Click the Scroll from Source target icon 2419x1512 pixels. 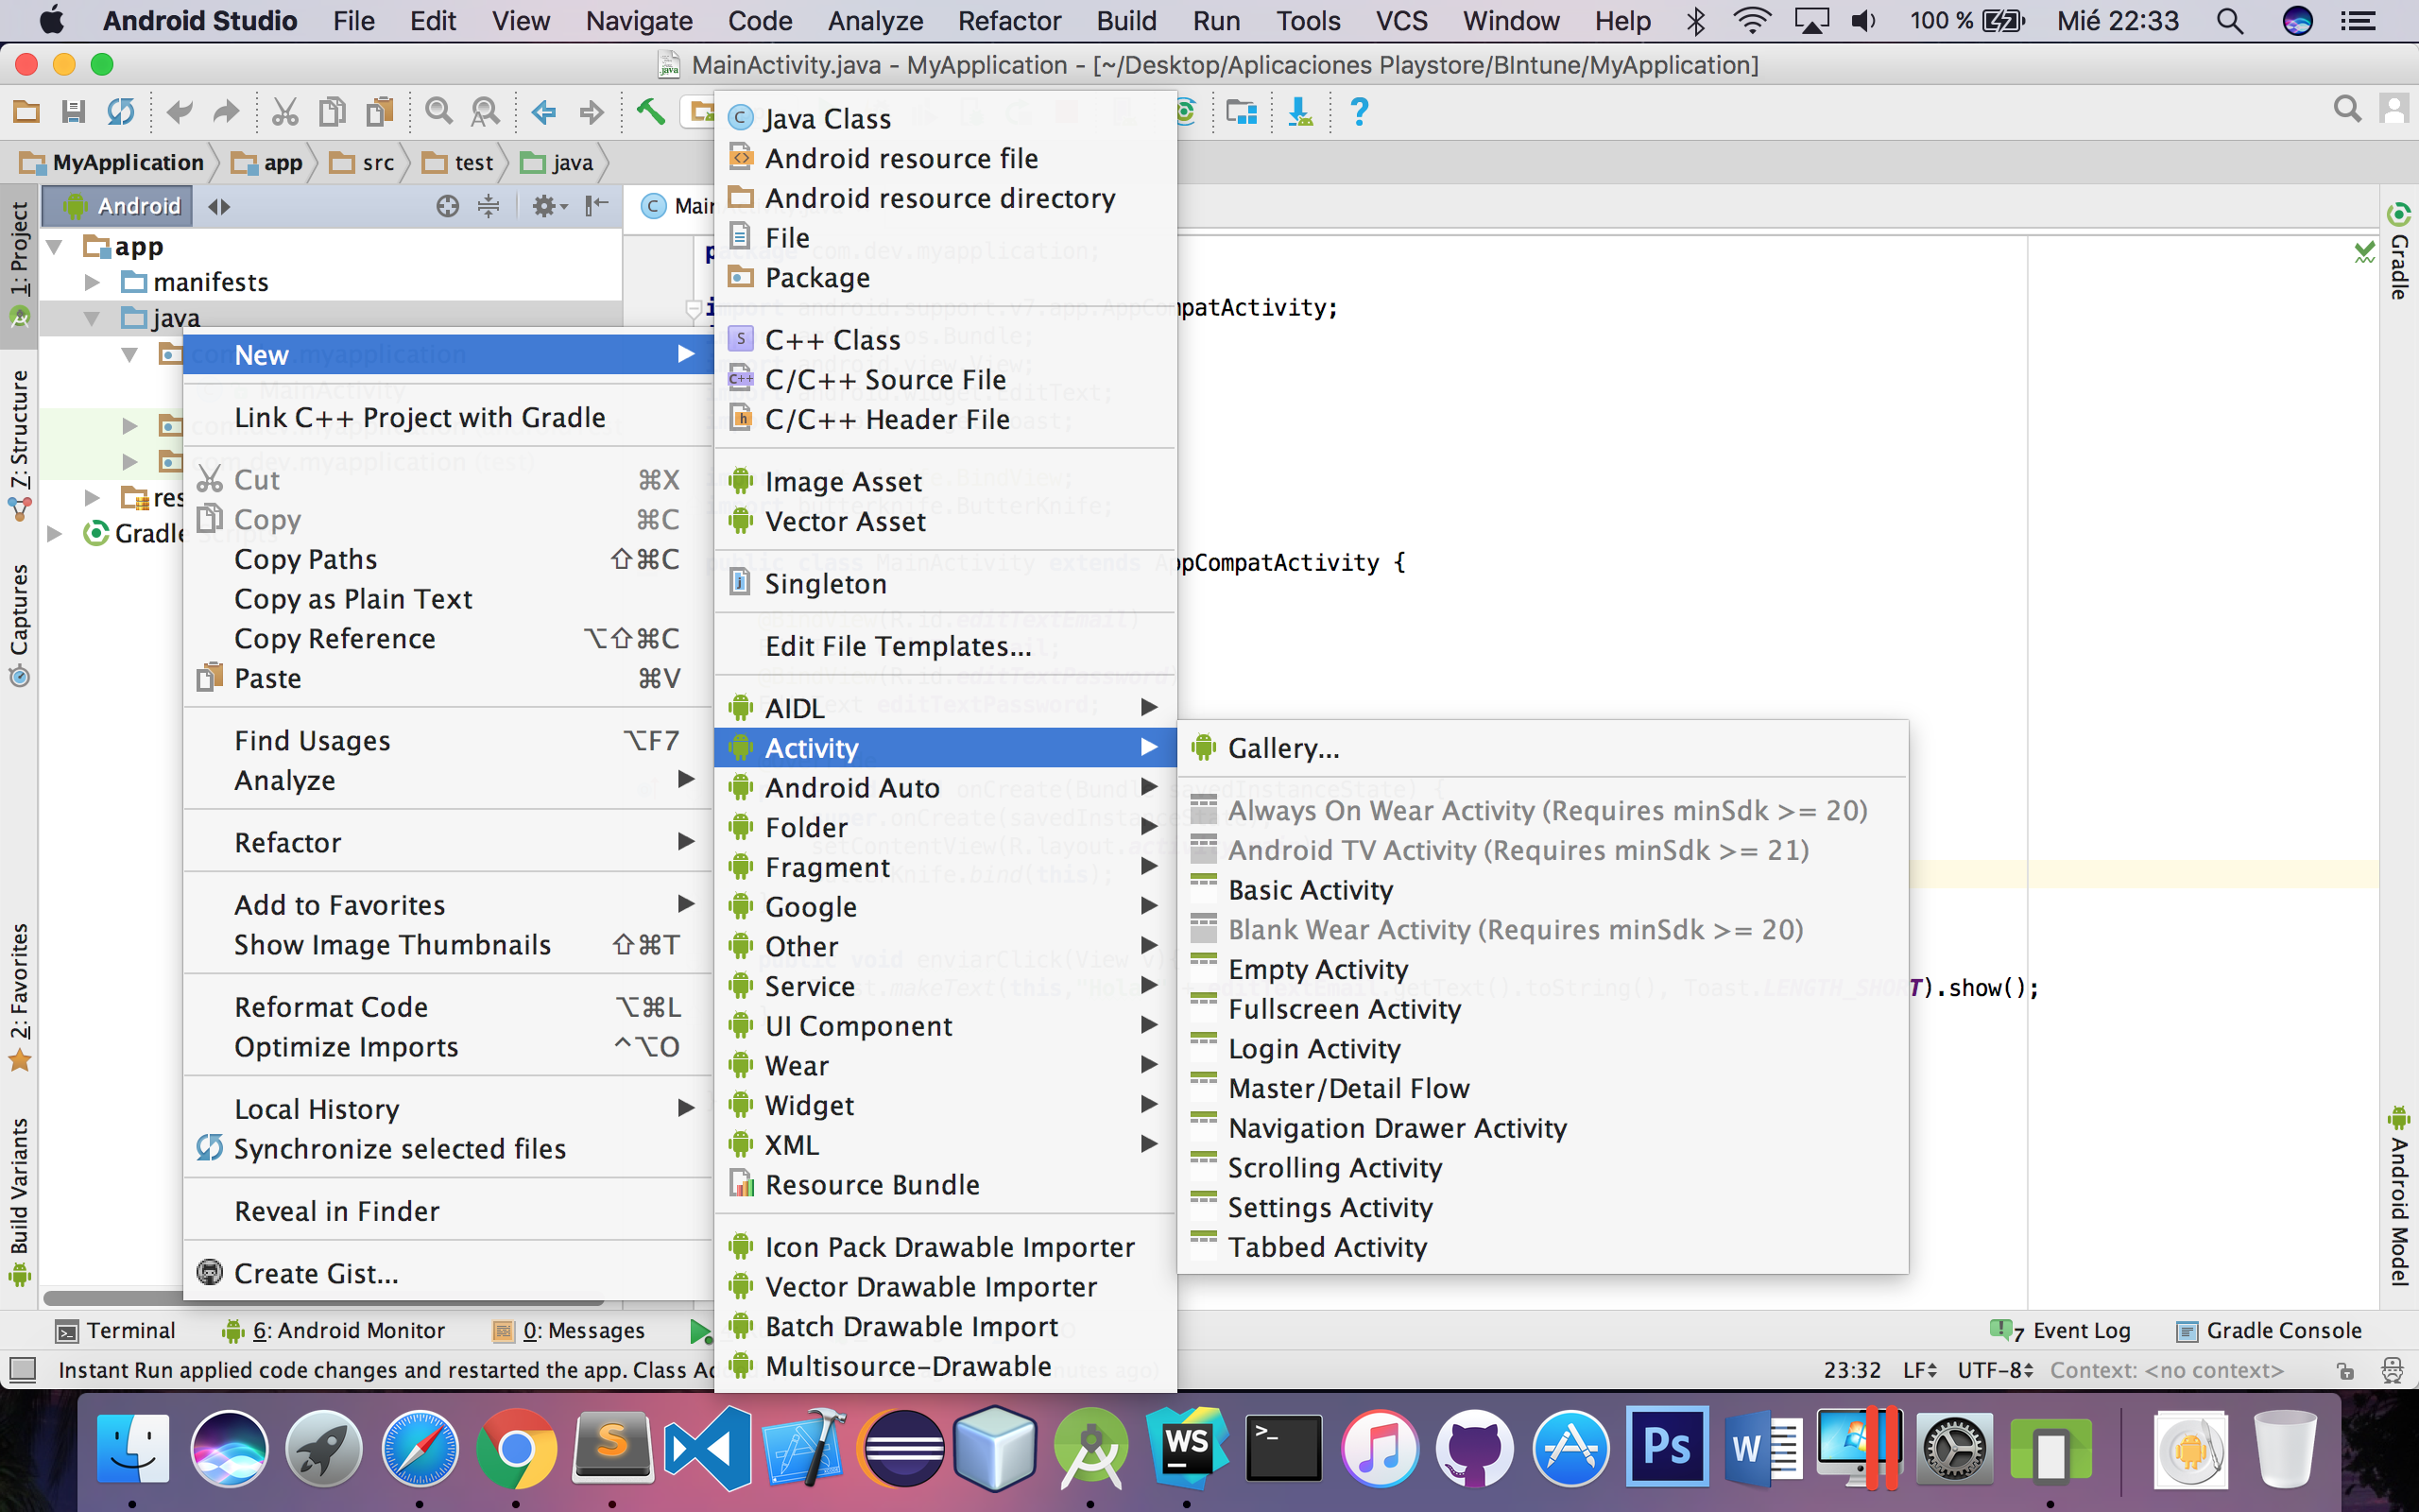(448, 206)
